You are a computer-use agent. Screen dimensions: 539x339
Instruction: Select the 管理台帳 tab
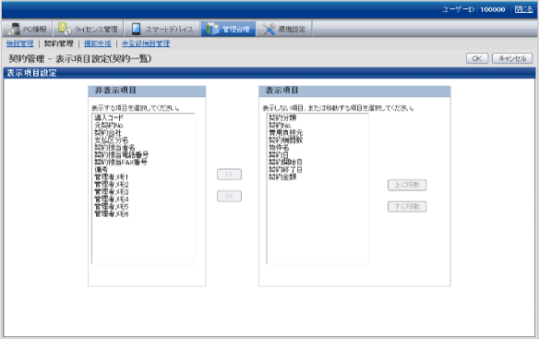(228, 29)
